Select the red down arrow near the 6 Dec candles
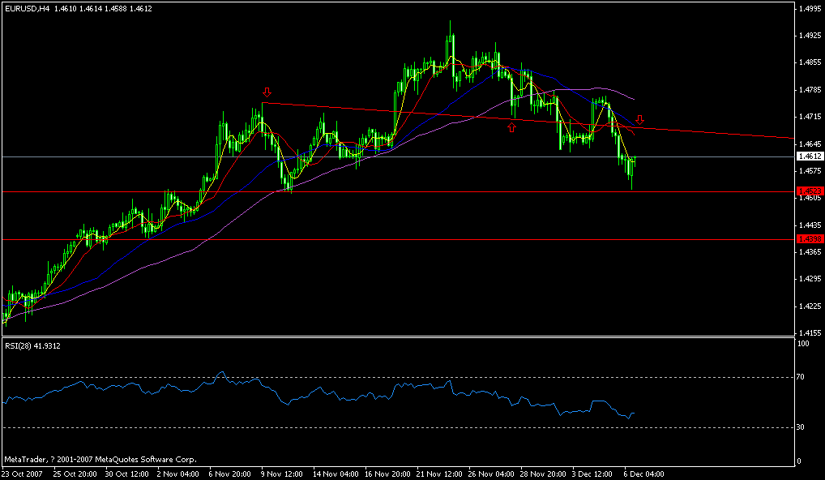This screenshot has width=825, height=480. click(x=641, y=119)
